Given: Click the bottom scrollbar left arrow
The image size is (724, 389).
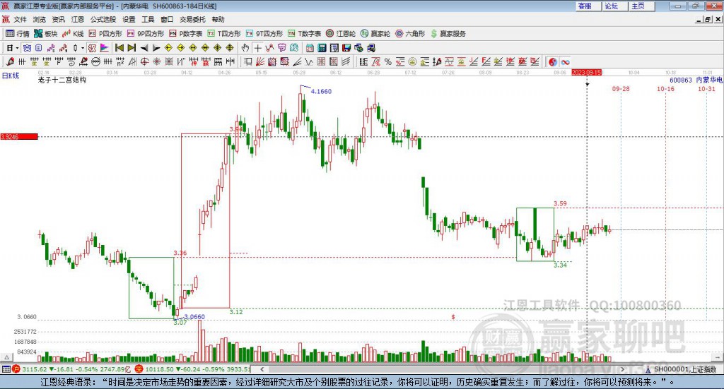Looking at the screenshot, I should tap(262, 369).
